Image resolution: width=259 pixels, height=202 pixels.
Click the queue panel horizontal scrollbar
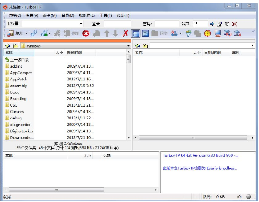[57, 190]
